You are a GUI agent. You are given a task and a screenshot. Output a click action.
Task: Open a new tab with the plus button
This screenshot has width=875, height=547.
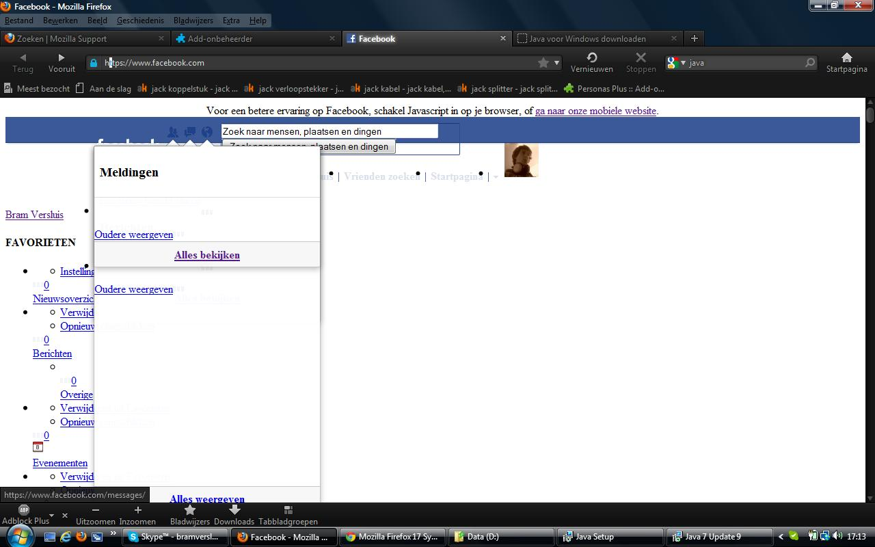(694, 38)
